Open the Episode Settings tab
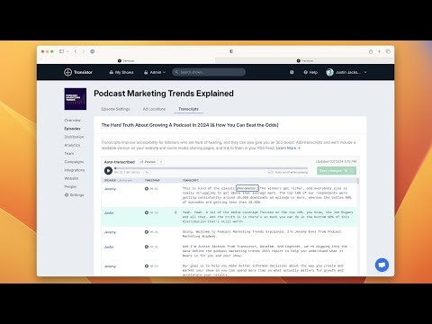This screenshot has height=324, width=432. click(115, 109)
